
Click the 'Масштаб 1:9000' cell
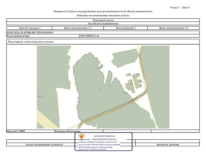30,131
